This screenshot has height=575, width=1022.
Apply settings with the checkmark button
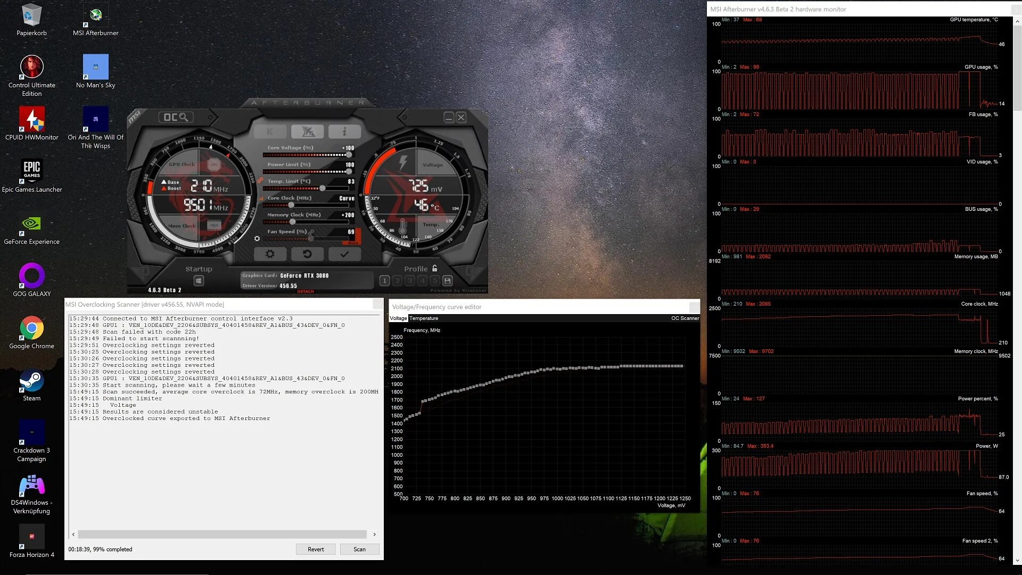pos(344,254)
